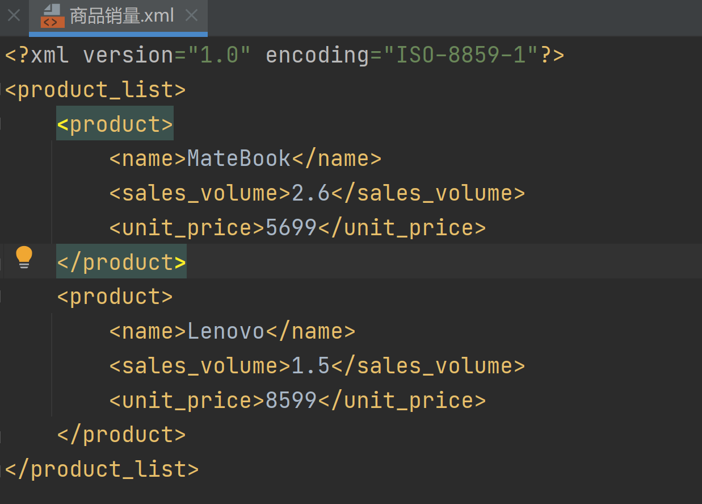Click the highlighted closing product tag
Viewport: 702px width, 504px height.
(120, 261)
